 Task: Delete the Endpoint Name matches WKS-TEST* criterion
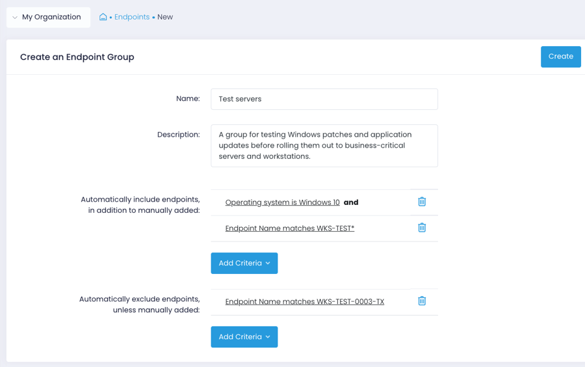point(422,227)
